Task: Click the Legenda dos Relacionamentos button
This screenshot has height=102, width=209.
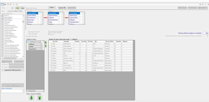Action: pos(13,70)
